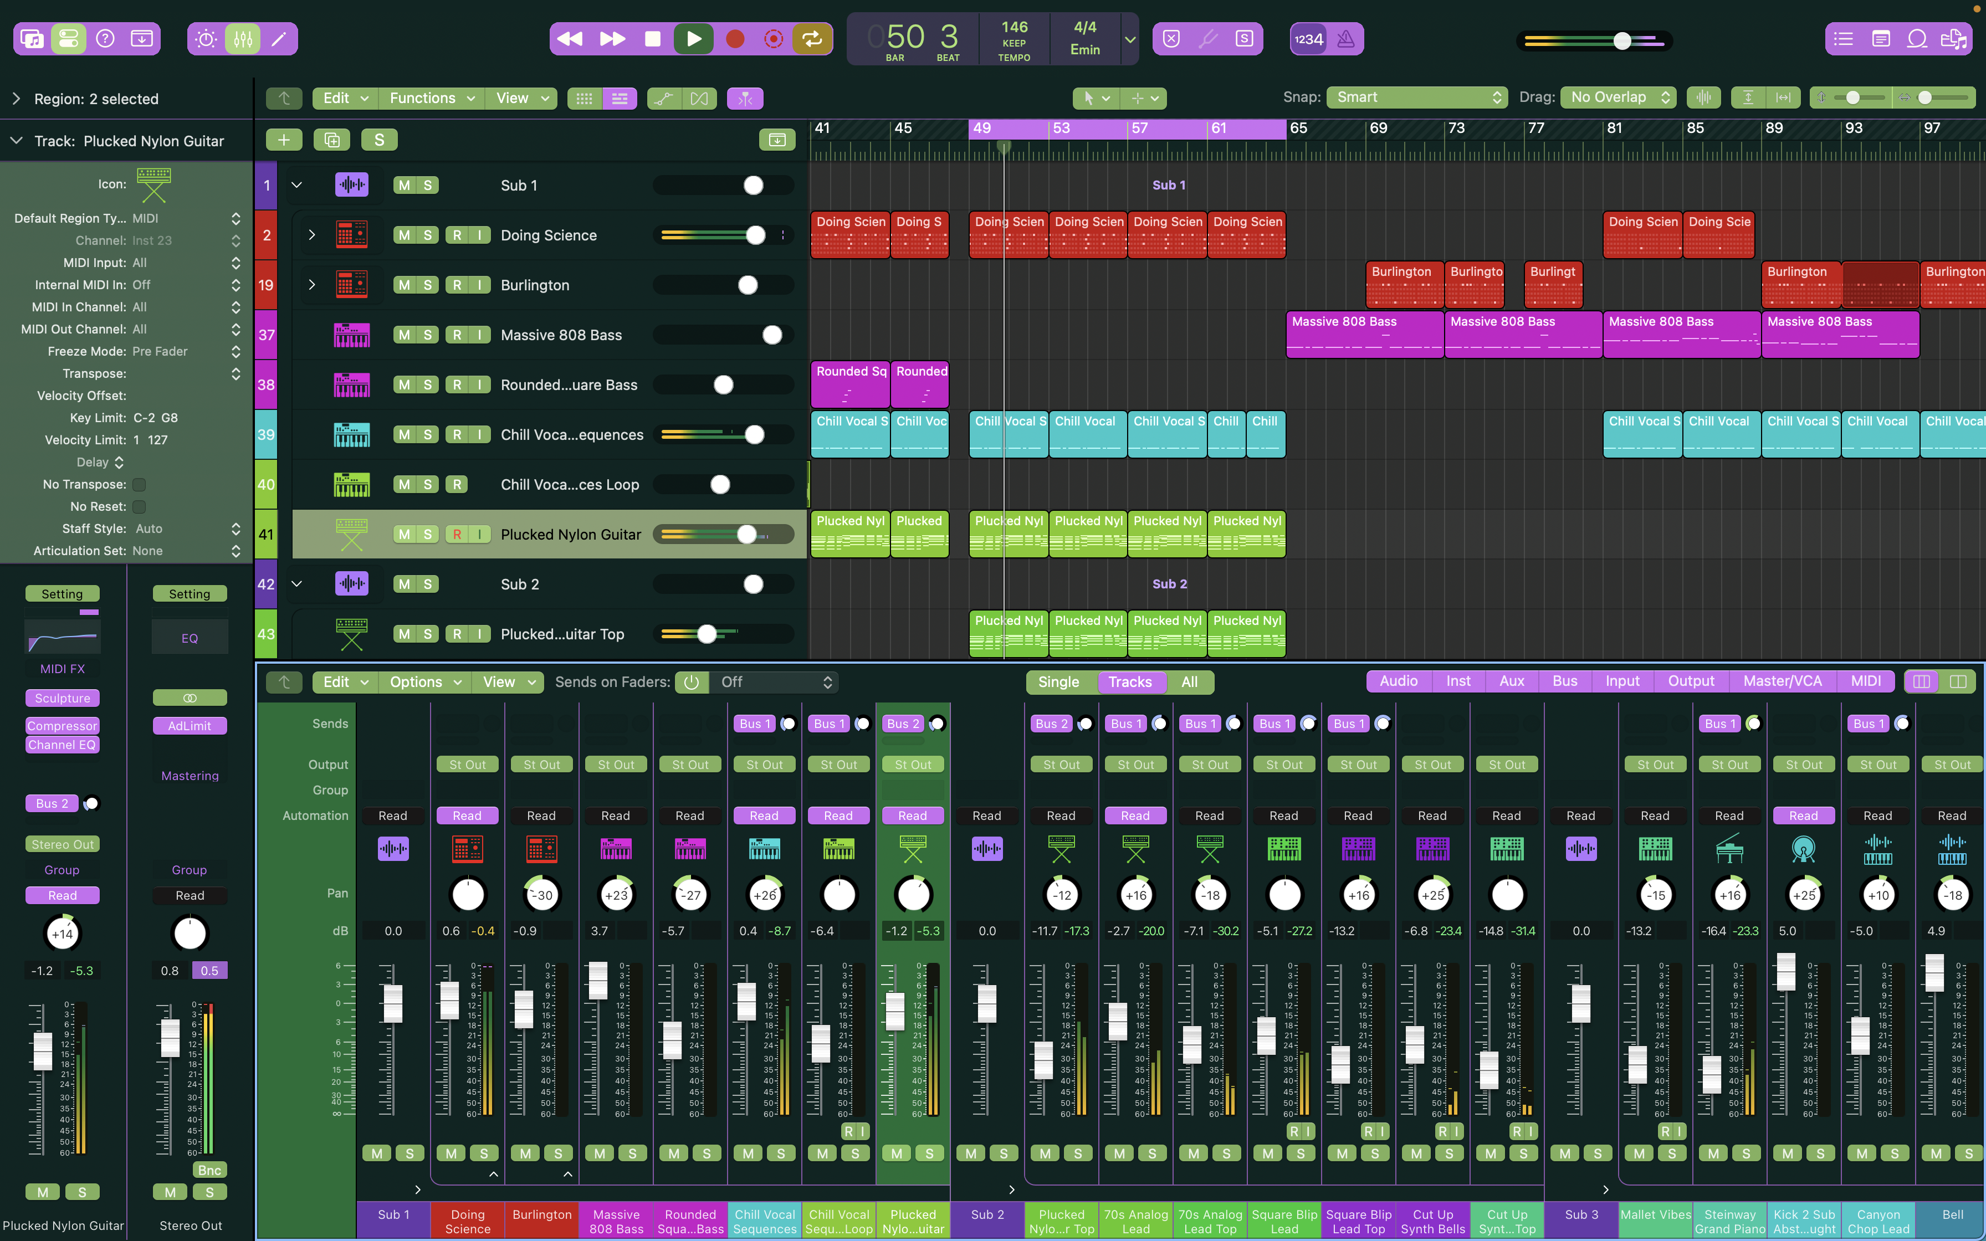Click Setting button on Plucked Nylon Guitar strip
Image resolution: width=1986 pixels, height=1241 pixels.
click(x=63, y=593)
